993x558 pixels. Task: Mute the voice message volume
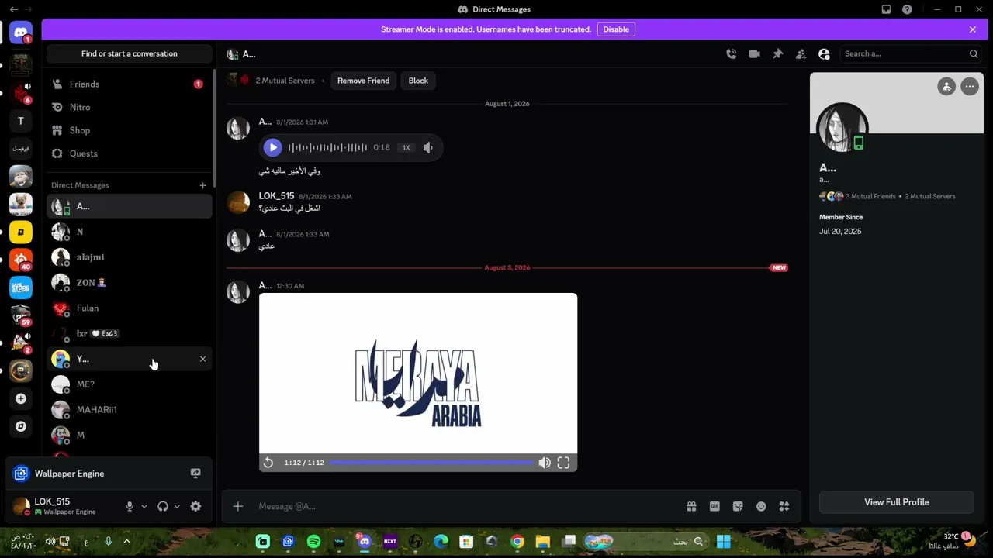click(428, 147)
